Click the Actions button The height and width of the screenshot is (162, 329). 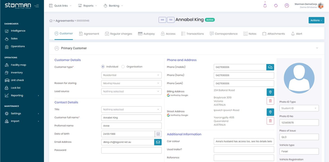(316, 20)
